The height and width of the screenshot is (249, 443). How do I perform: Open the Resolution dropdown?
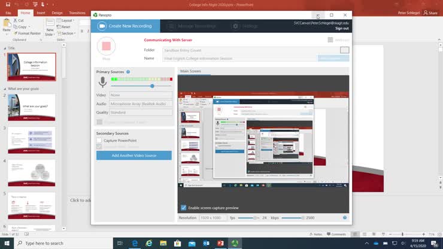[x=213, y=218]
